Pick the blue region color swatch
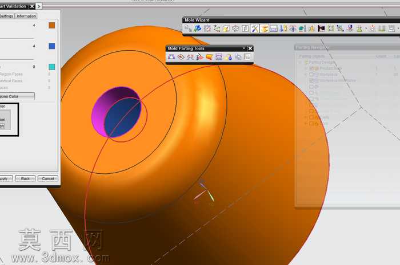Image resolution: width=400 pixels, height=265 pixels. coord(52,46)
